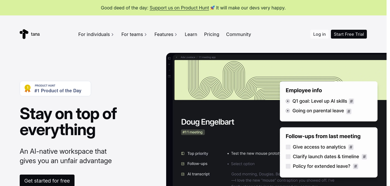Toggle the sidebar panel icon in app preview
This screenshot has width=390, height=186.
169,58
